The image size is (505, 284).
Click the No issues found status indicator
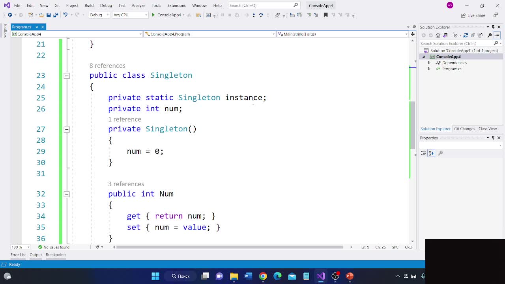click(x=54, y=247)
